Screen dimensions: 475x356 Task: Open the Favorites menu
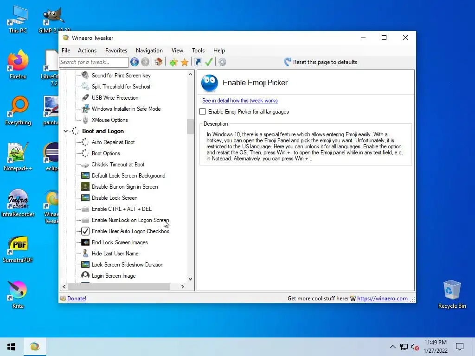coord(116,50)
